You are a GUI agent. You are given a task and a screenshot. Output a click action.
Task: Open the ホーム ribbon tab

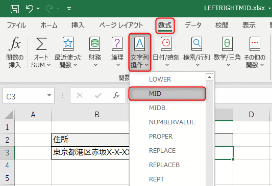tap(49, 25)
